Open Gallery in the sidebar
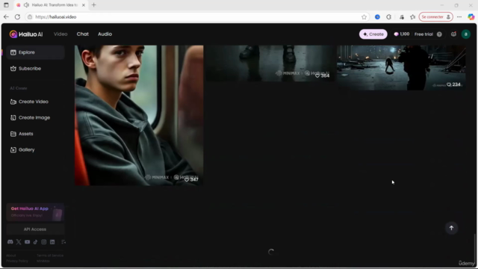This screenshot has width=478, height=269. point(35,149)
